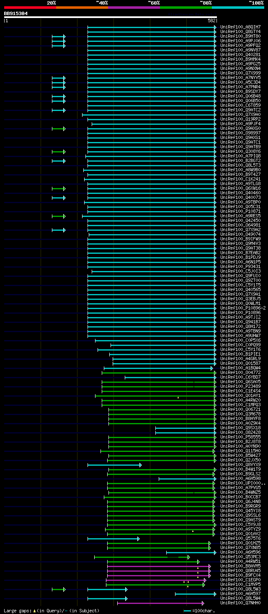Click the UniRef100_P93431 label
The height and width of the screenshot is (614, 268).
point(240,266)
